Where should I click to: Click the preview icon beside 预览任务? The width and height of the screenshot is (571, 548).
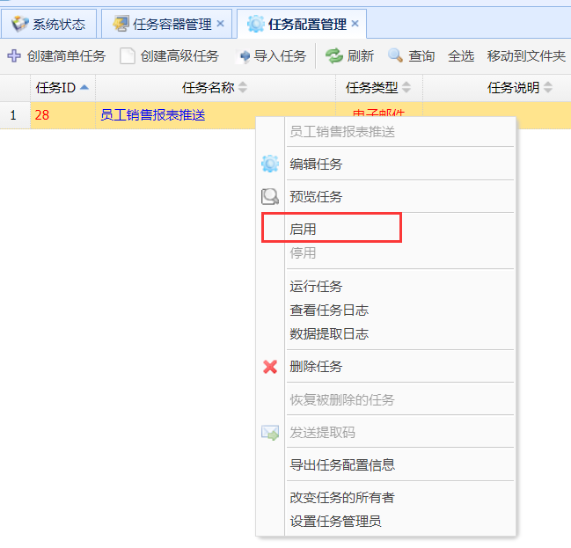(x=270, y=197)
